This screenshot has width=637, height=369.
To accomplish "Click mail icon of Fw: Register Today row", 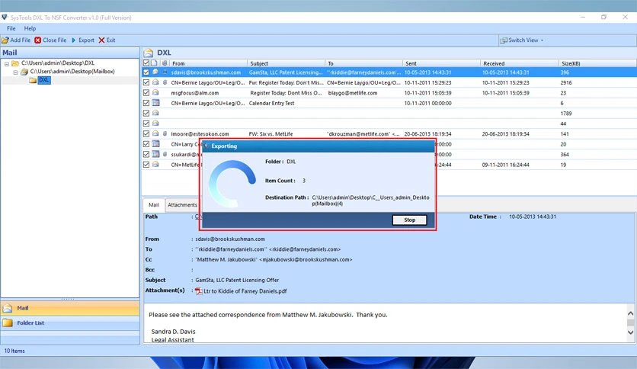I will coord(155,82).
